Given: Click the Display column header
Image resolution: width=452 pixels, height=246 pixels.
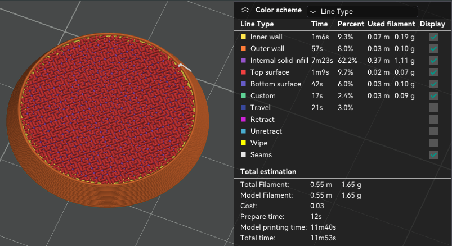Looking at the screenshot, I should [x=432, y=24].
